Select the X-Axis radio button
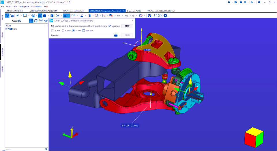This screenshot has height=151, width=277. (52, 30)
